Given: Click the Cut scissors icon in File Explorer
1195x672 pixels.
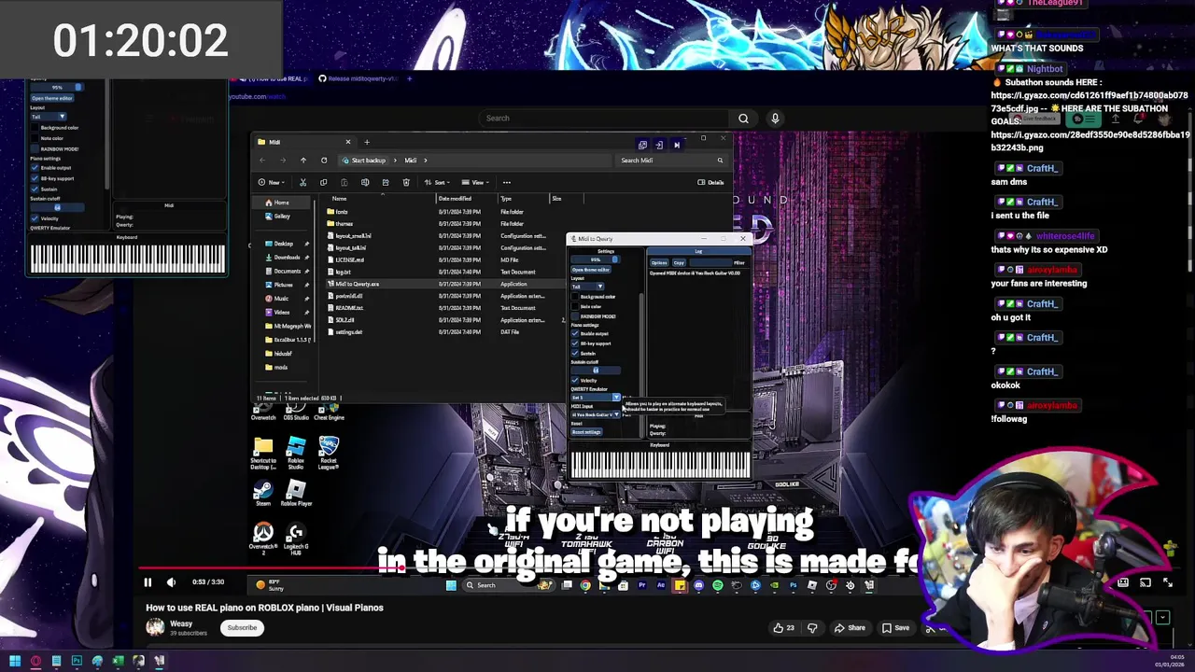Looking at the screenshot, I should [x=302, y=182].
